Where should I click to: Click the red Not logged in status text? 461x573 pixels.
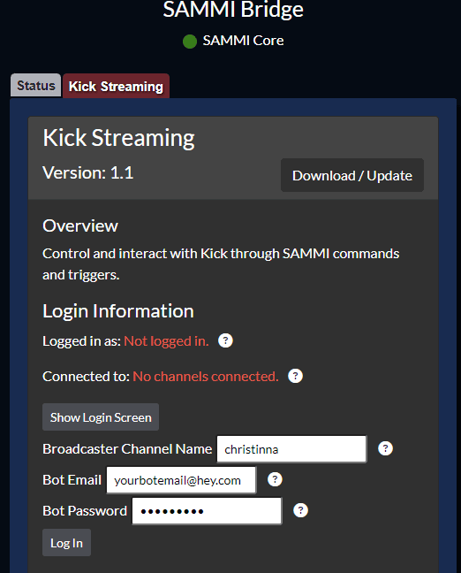pyautogui.click(x=166, y=341)
